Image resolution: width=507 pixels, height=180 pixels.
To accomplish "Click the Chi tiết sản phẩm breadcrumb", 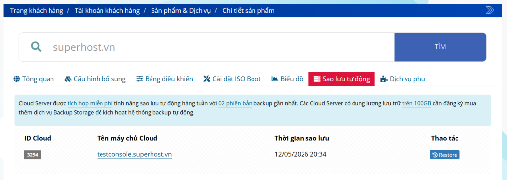I will (x=249, y=11).
